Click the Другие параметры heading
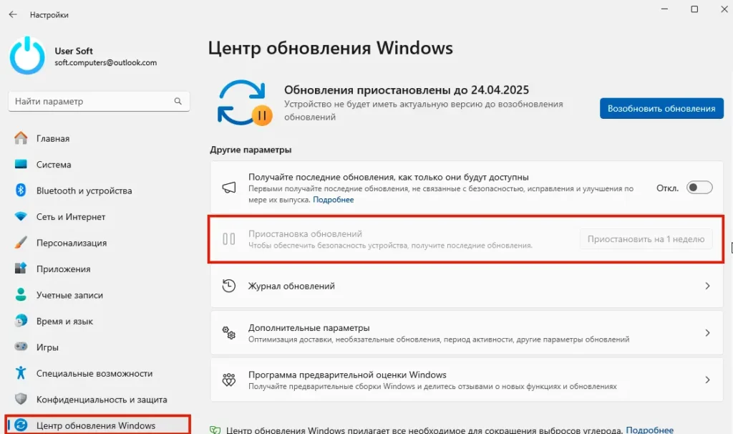Image resolution: width=733 pixels, height=434 pixels. tap(251, 150)
